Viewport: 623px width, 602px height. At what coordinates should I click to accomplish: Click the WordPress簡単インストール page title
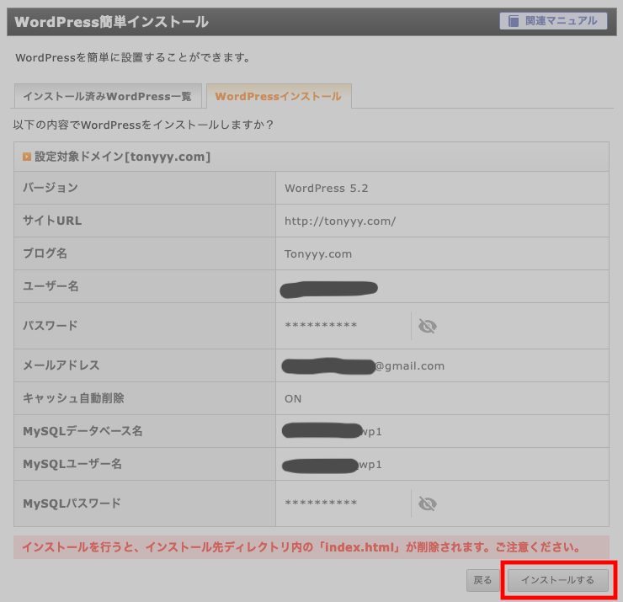[111, 21]
